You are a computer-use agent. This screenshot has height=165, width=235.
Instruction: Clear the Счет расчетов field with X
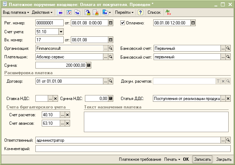pos(68,115)
